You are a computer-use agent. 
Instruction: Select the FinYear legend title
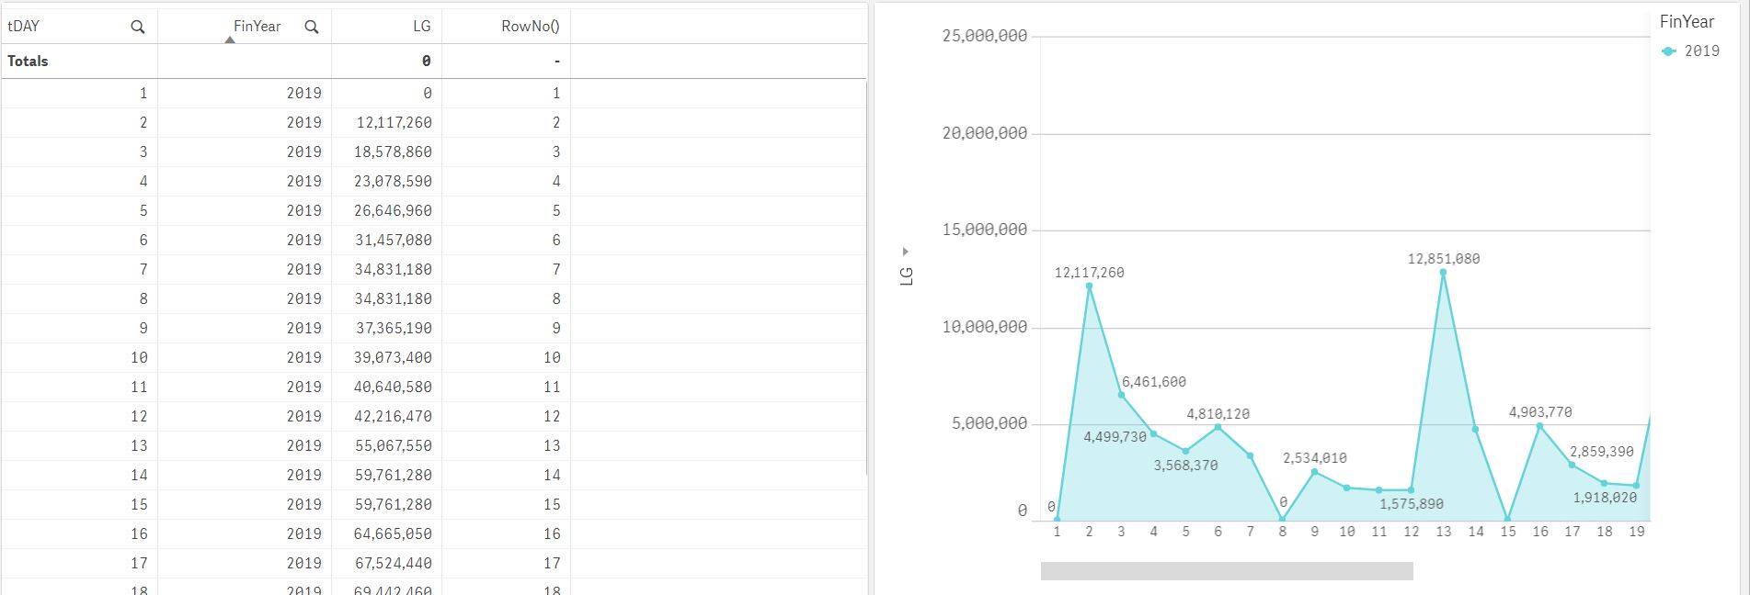pos(1687,22)
